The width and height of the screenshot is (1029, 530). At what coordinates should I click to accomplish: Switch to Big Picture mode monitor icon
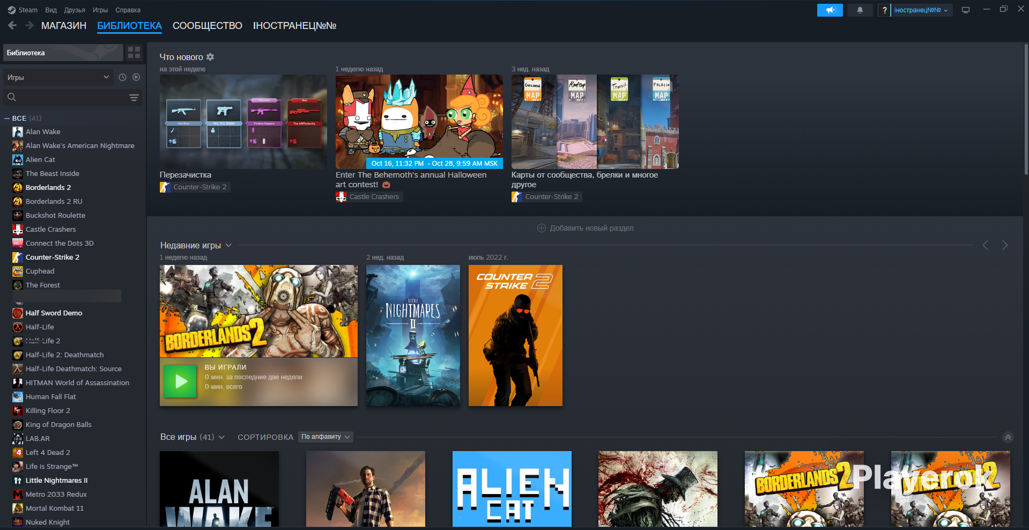[966, 10]
